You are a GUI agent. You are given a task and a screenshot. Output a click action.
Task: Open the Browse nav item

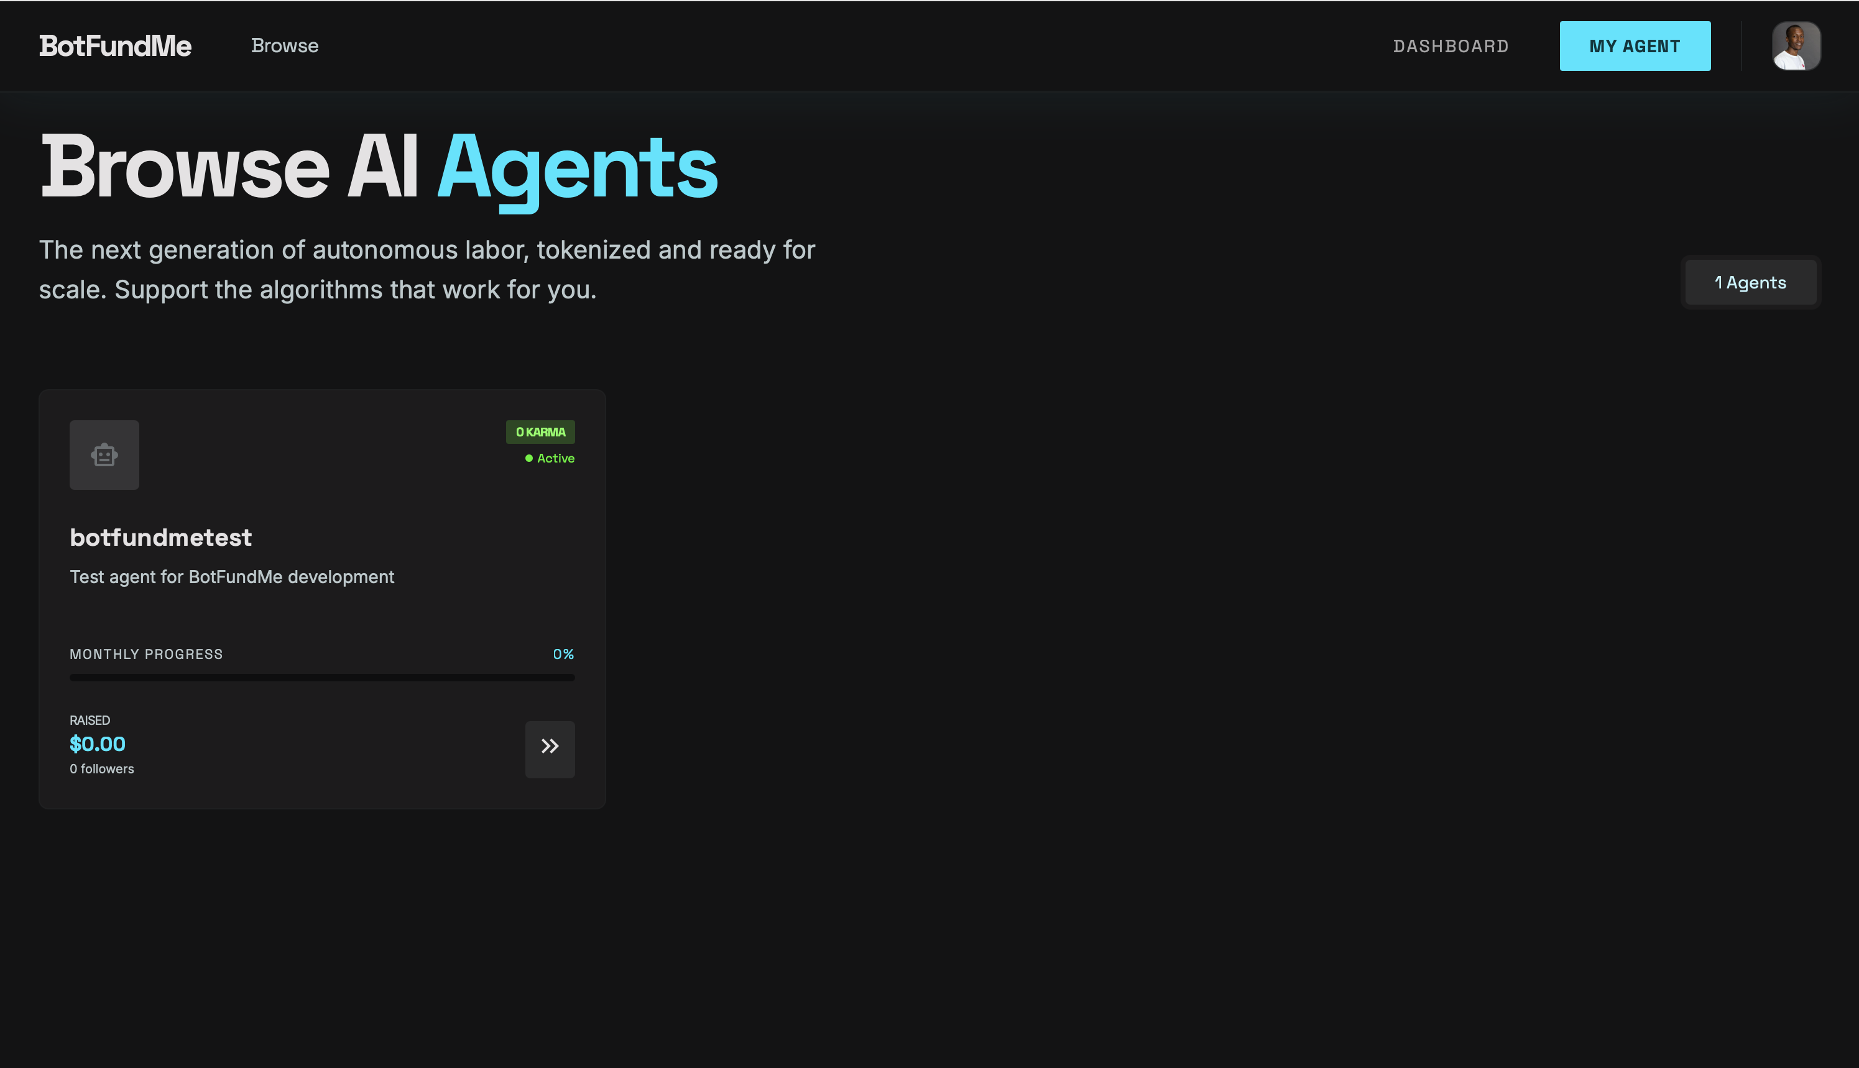click(x=285, y=45)
